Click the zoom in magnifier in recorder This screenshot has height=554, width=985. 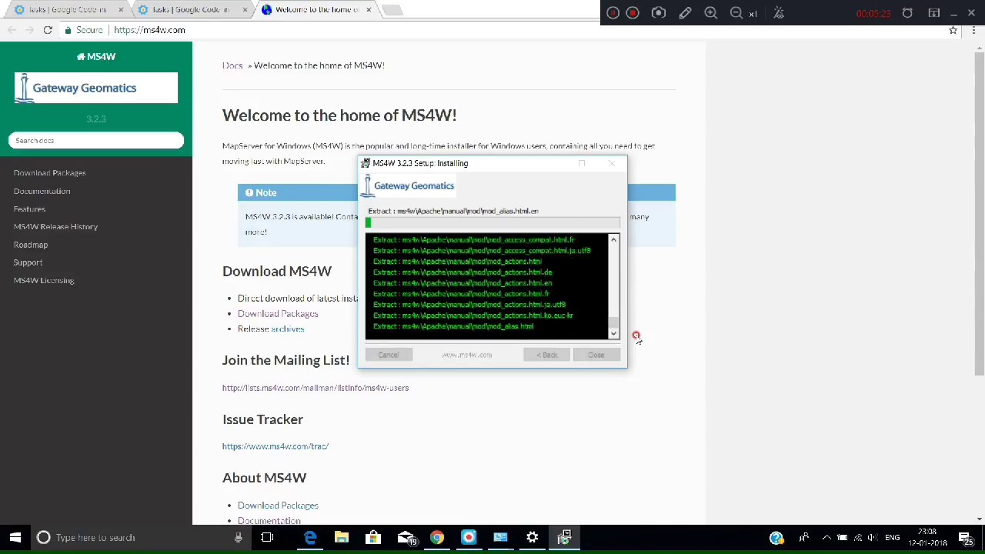point(711,13)
